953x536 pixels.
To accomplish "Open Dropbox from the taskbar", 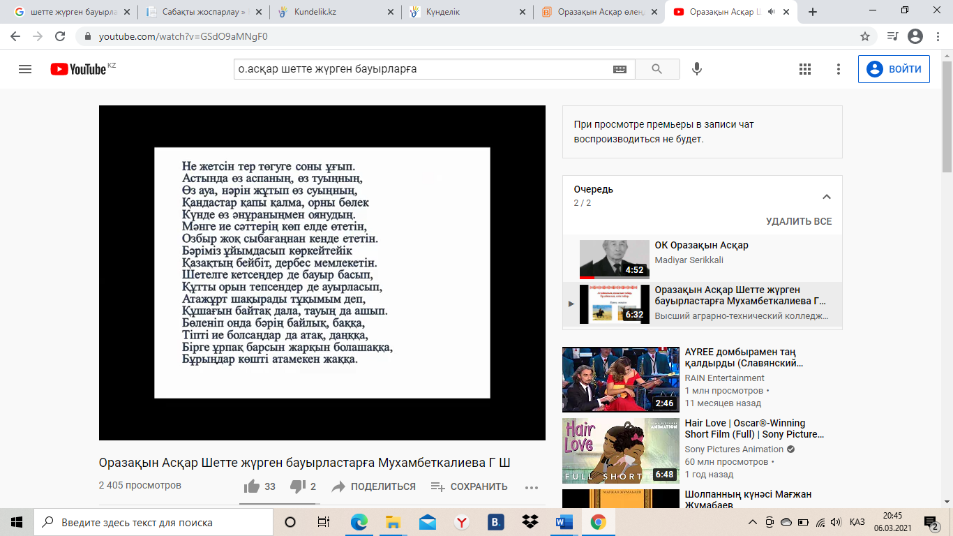I will click(x=530, y=522).
